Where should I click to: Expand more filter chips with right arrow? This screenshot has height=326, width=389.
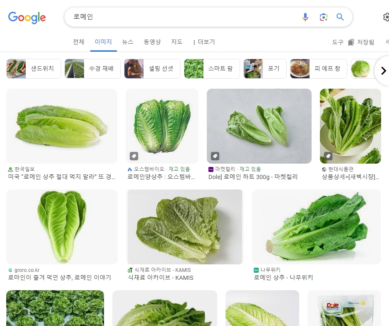[383, 71]
